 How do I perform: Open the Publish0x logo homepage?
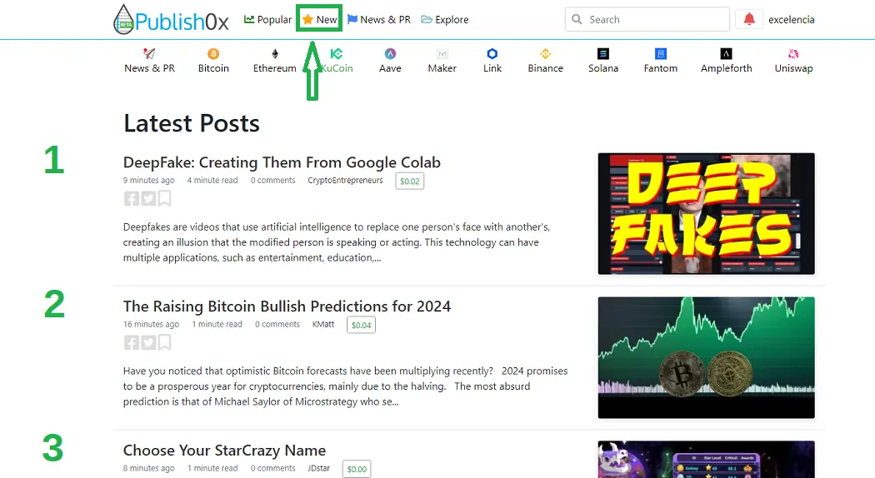coord(171,20)
